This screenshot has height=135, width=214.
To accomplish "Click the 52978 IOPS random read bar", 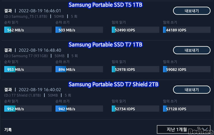I will pyautogui.click(x=136, y=69).
